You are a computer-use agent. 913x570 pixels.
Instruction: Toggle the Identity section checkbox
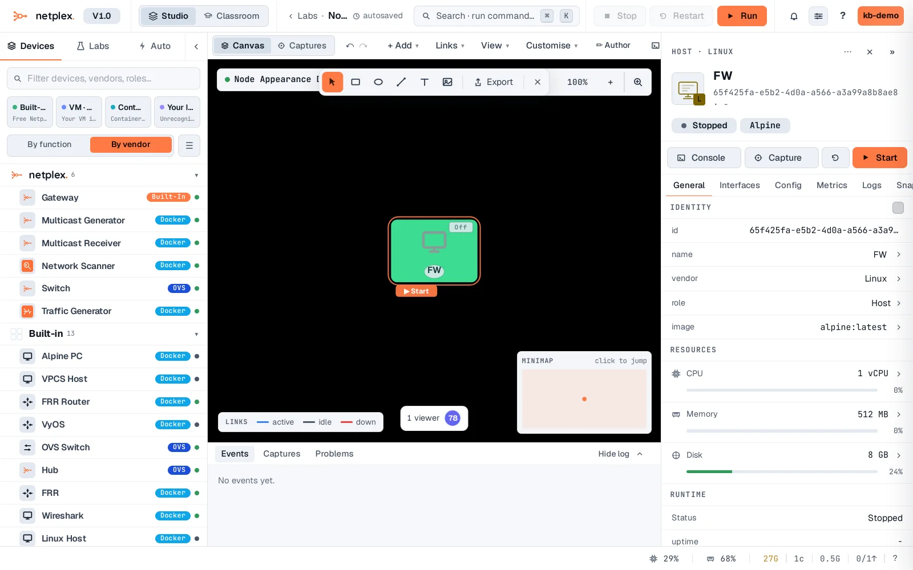pyautogui.click(x=898, y=207)
